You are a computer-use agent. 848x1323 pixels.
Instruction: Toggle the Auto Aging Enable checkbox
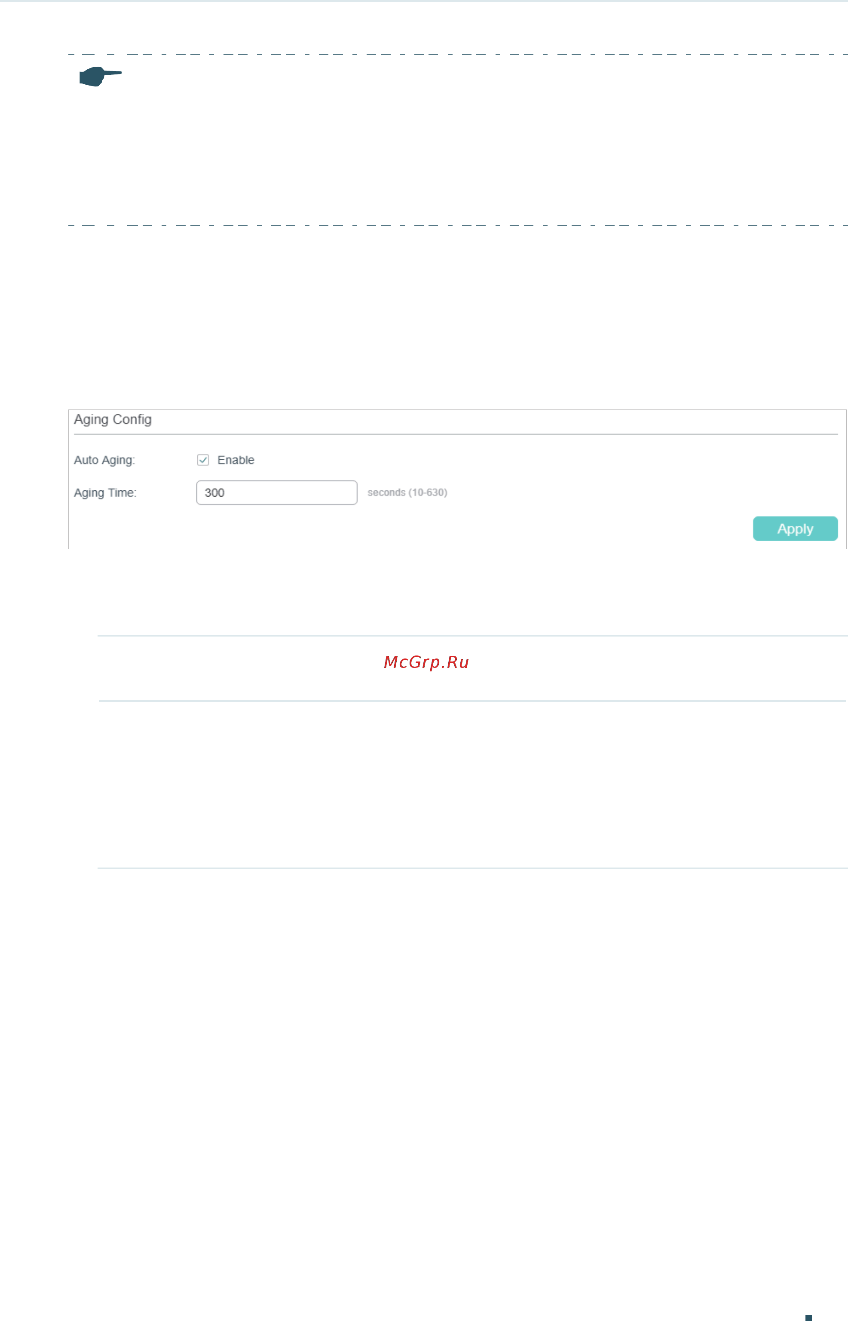pos(202,460)
